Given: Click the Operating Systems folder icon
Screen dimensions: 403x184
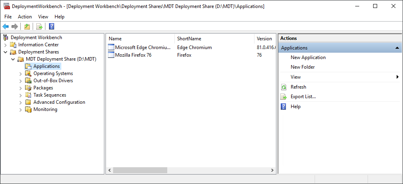Looking at the screenshot, I should 28,73.
